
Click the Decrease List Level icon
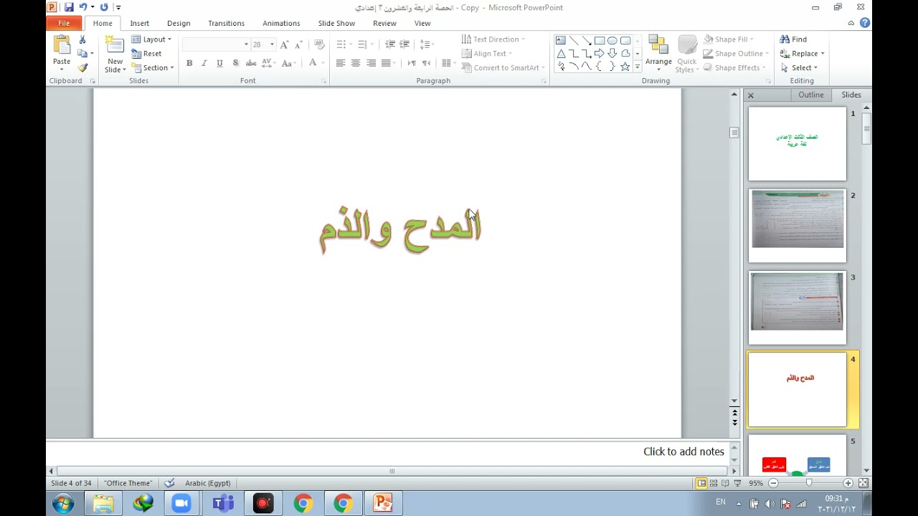[389, 44]
